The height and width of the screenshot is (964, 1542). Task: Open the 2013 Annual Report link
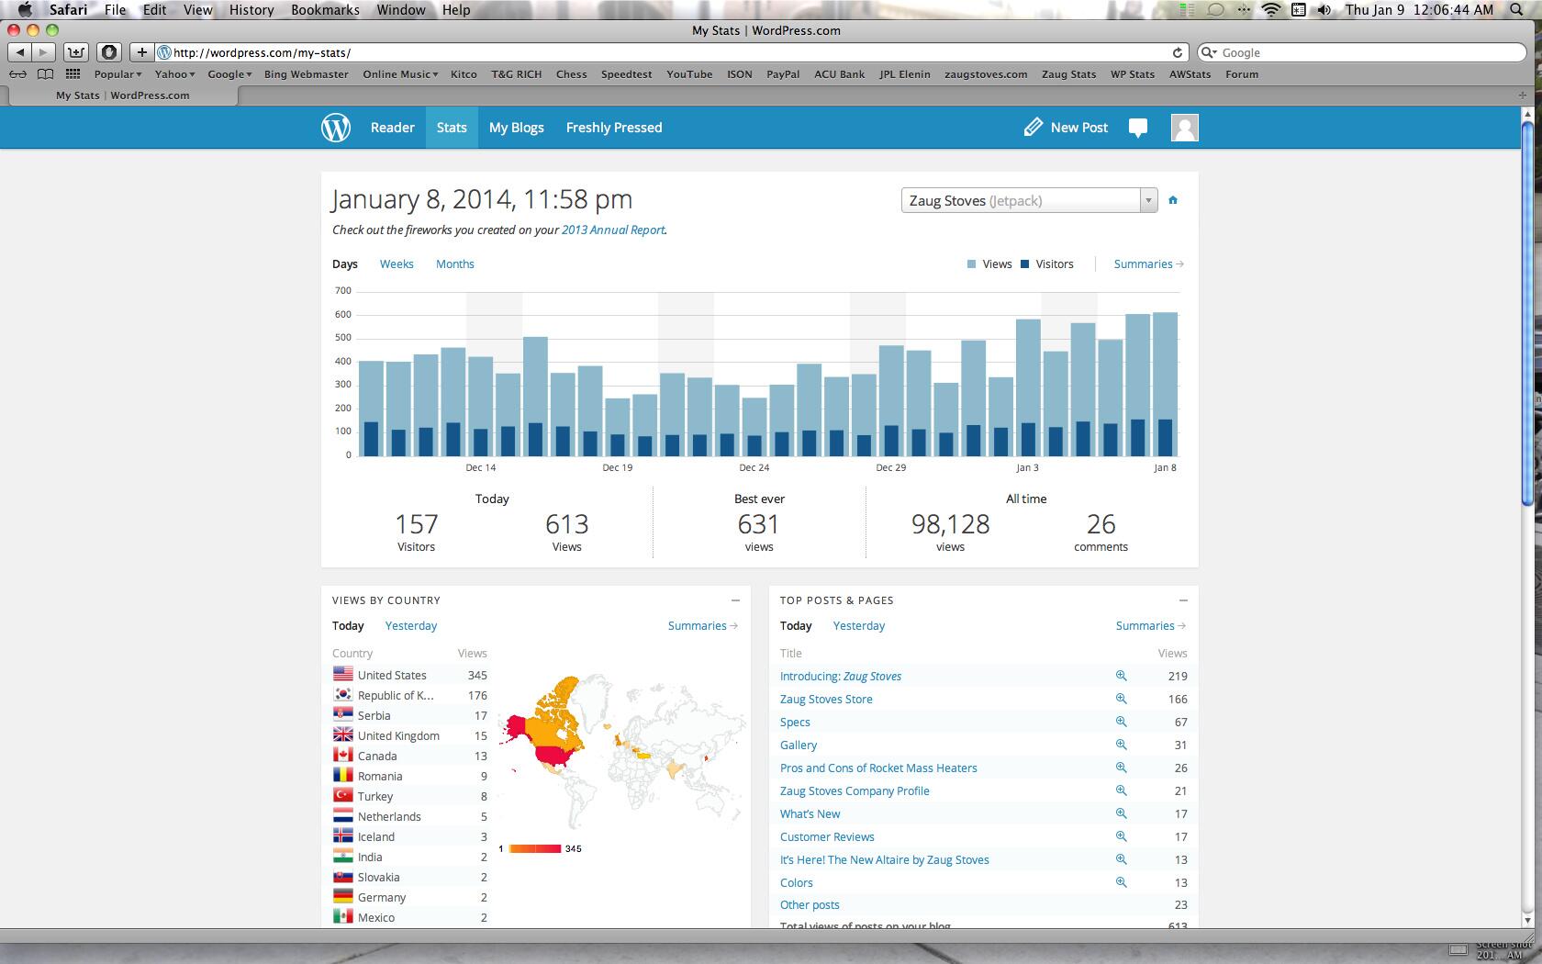[613, 230]
